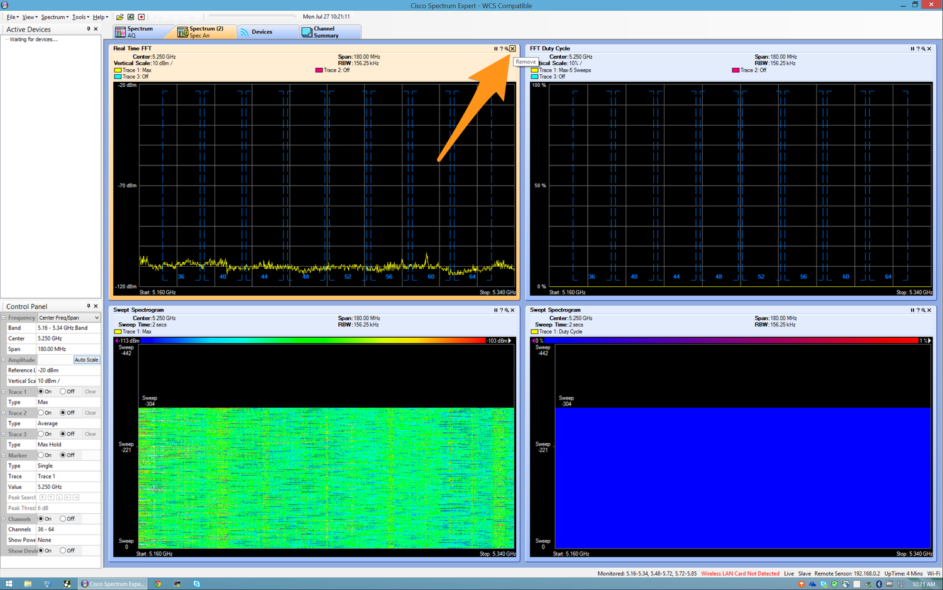Collapse the Frequency section
The width and height of the screenshot is (943, 590).
coord(4,318)
